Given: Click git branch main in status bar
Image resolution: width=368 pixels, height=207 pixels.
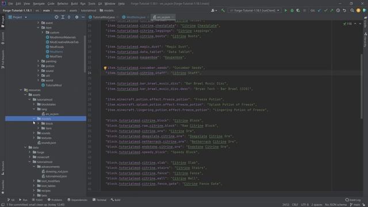Looking at the screenshot, I should pyautogui.click(x=356, y=205).
